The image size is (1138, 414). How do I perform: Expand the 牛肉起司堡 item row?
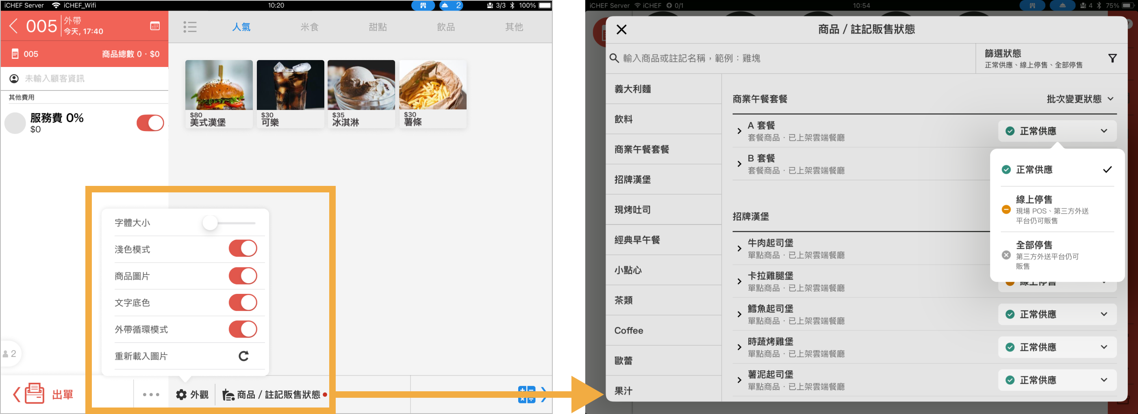point(739,248)
